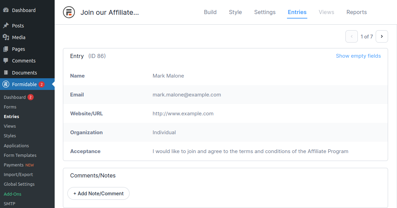The image size is (397, 208).
Task: Open the Settings tab
Action: (x=265, y=12)
